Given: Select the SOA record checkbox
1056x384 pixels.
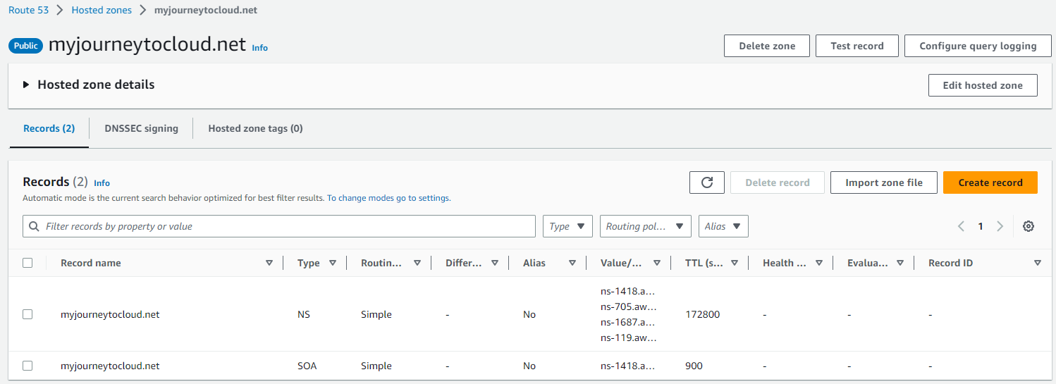Looking at the screenshot, I should click(x=27, y=366).
